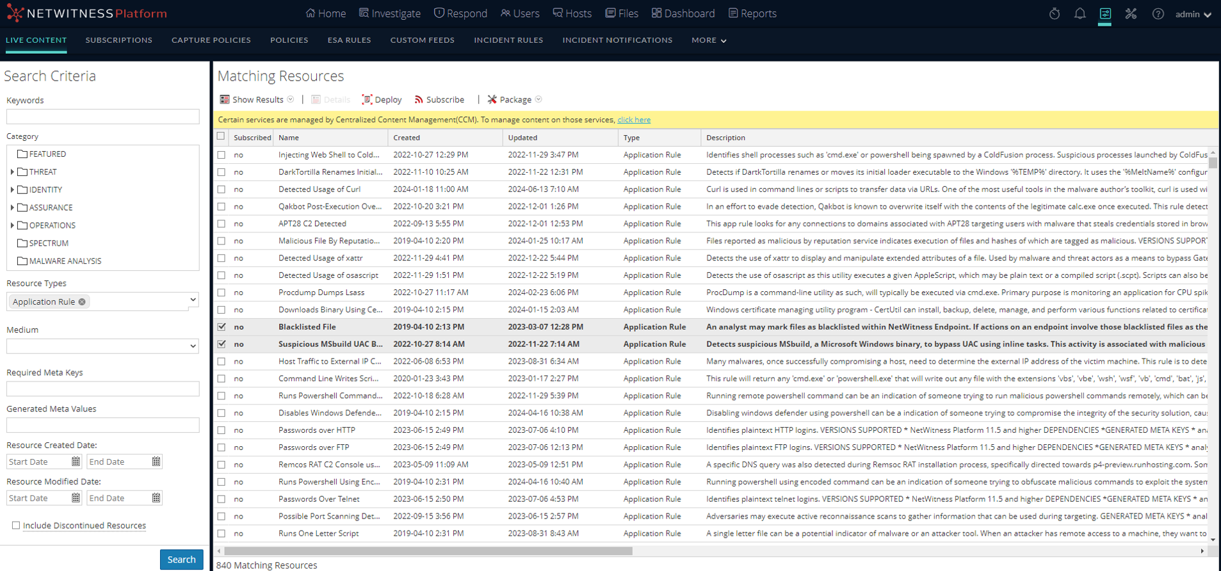This screenshot has height=571, width=1221.
Task: Focus the Required Meta Keys field
Action: coord(103,389)
